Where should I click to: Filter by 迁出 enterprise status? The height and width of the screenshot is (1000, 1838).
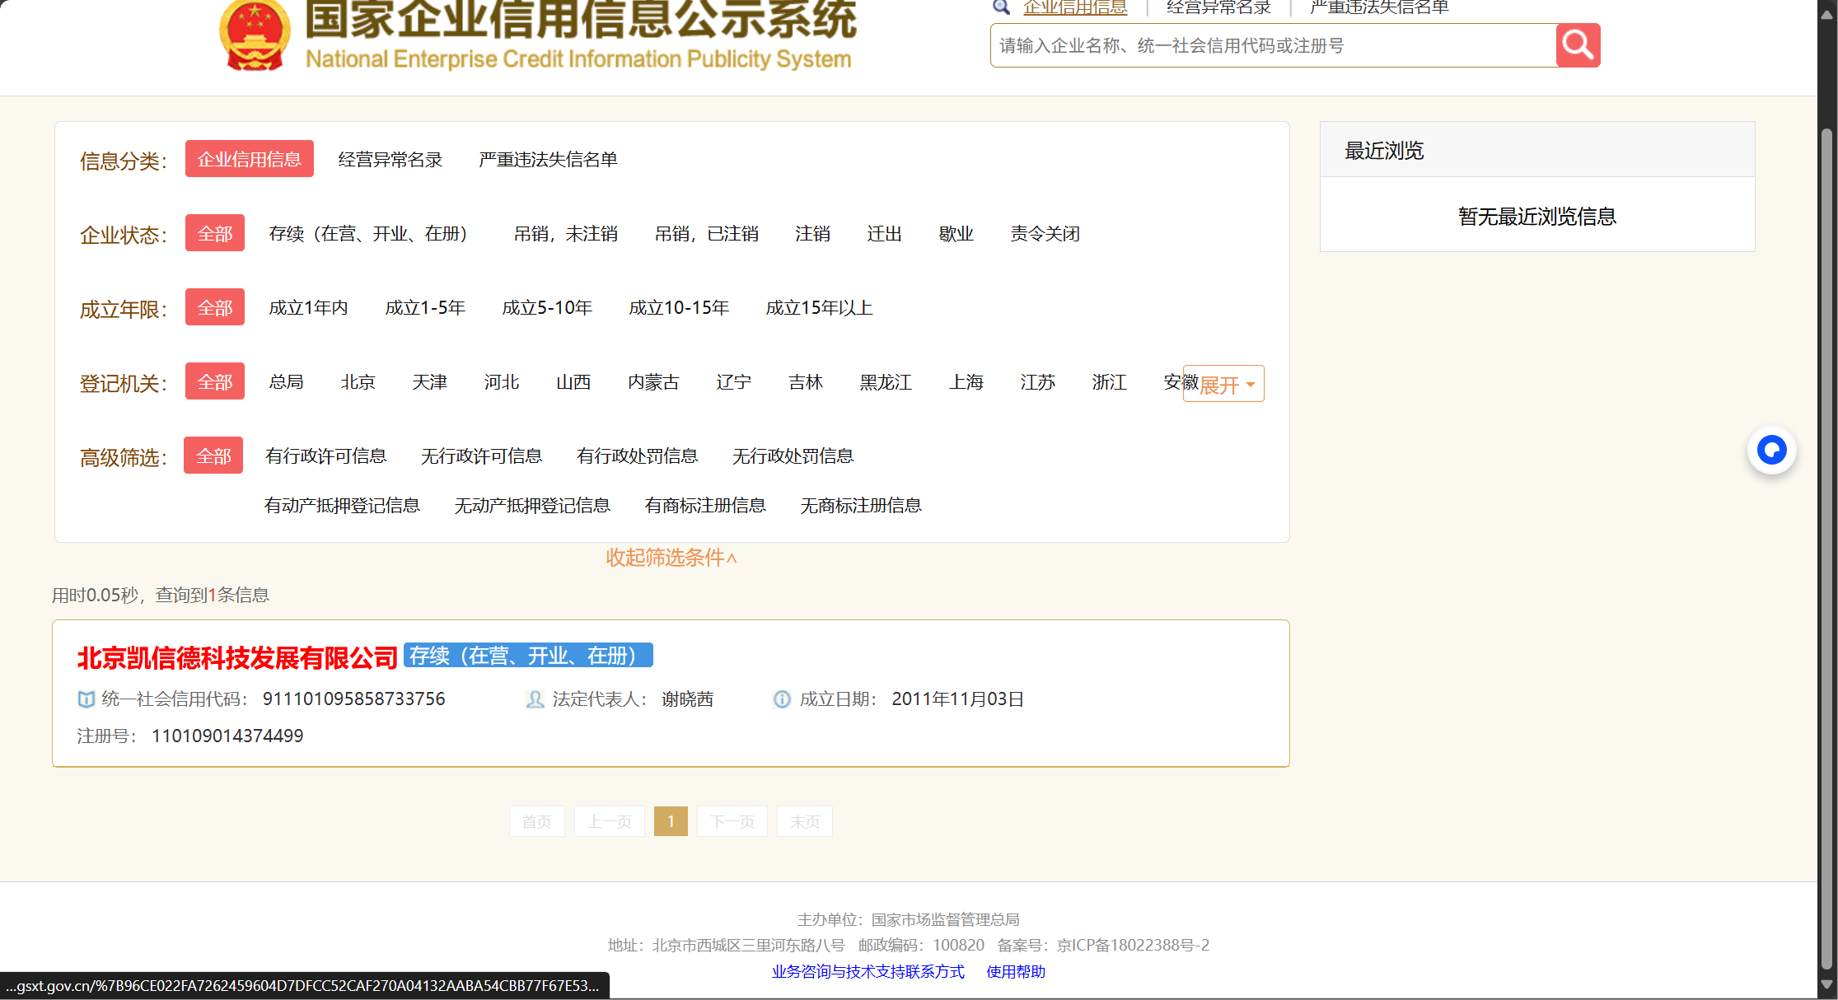coord(884,234)
